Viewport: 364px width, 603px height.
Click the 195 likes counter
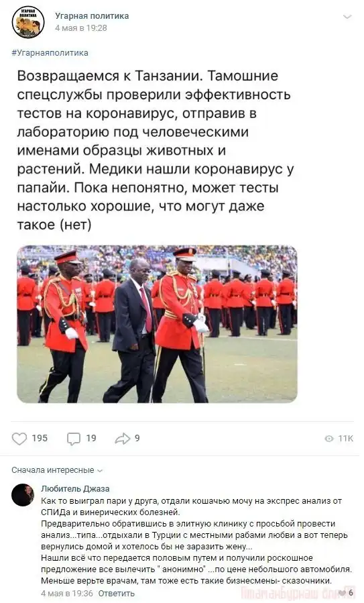pos(40,439)
